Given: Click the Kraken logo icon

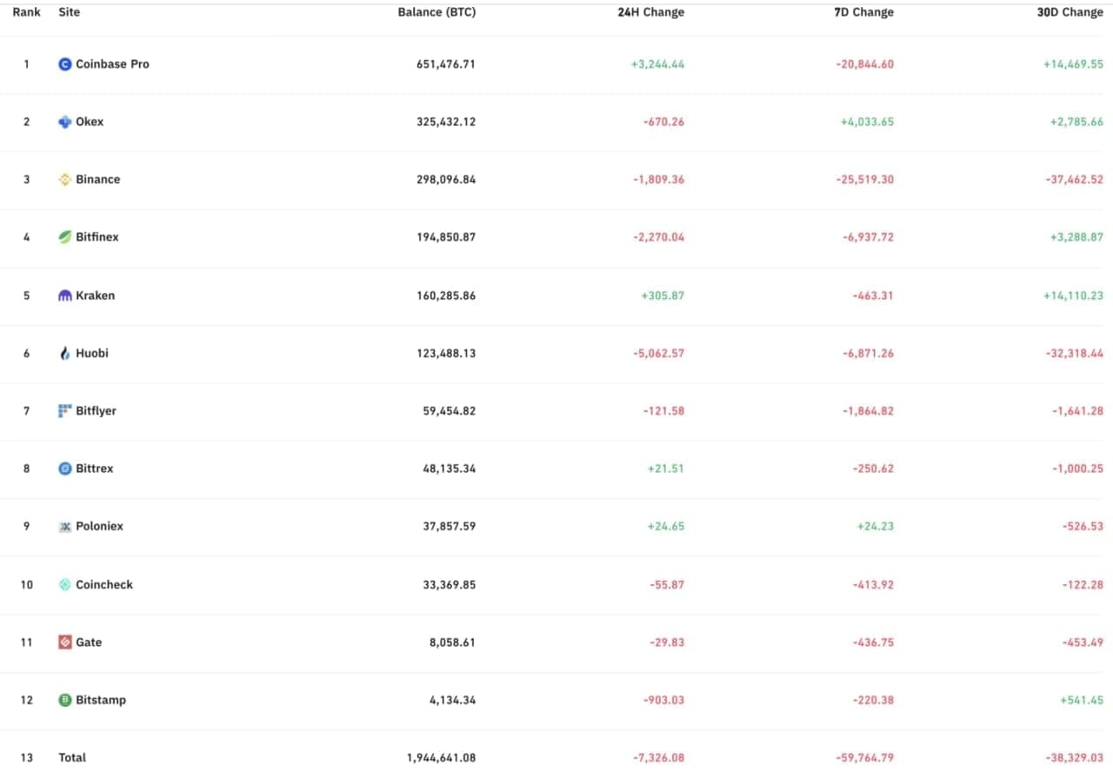Looking at the screenshot, I should point(65,296).
